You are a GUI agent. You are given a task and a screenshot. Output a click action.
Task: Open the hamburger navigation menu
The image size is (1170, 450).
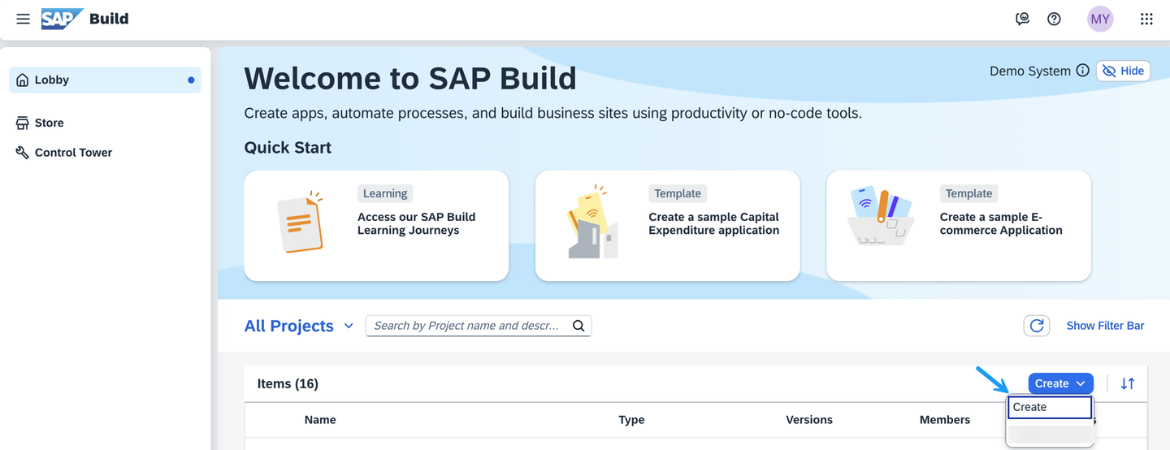coord(24,19)
